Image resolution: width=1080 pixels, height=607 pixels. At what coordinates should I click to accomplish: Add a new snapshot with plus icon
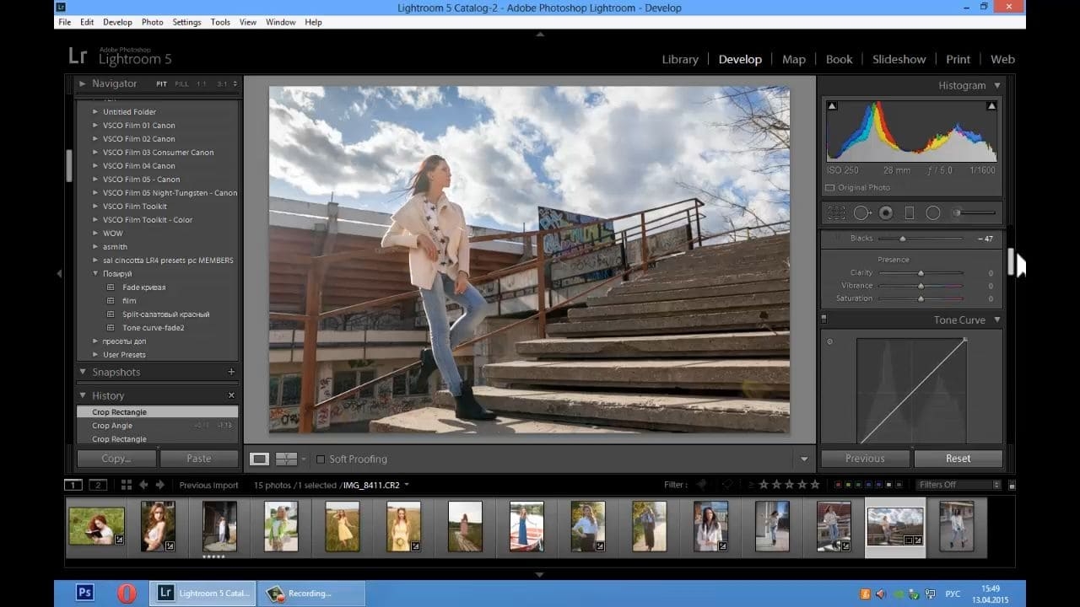231,372
